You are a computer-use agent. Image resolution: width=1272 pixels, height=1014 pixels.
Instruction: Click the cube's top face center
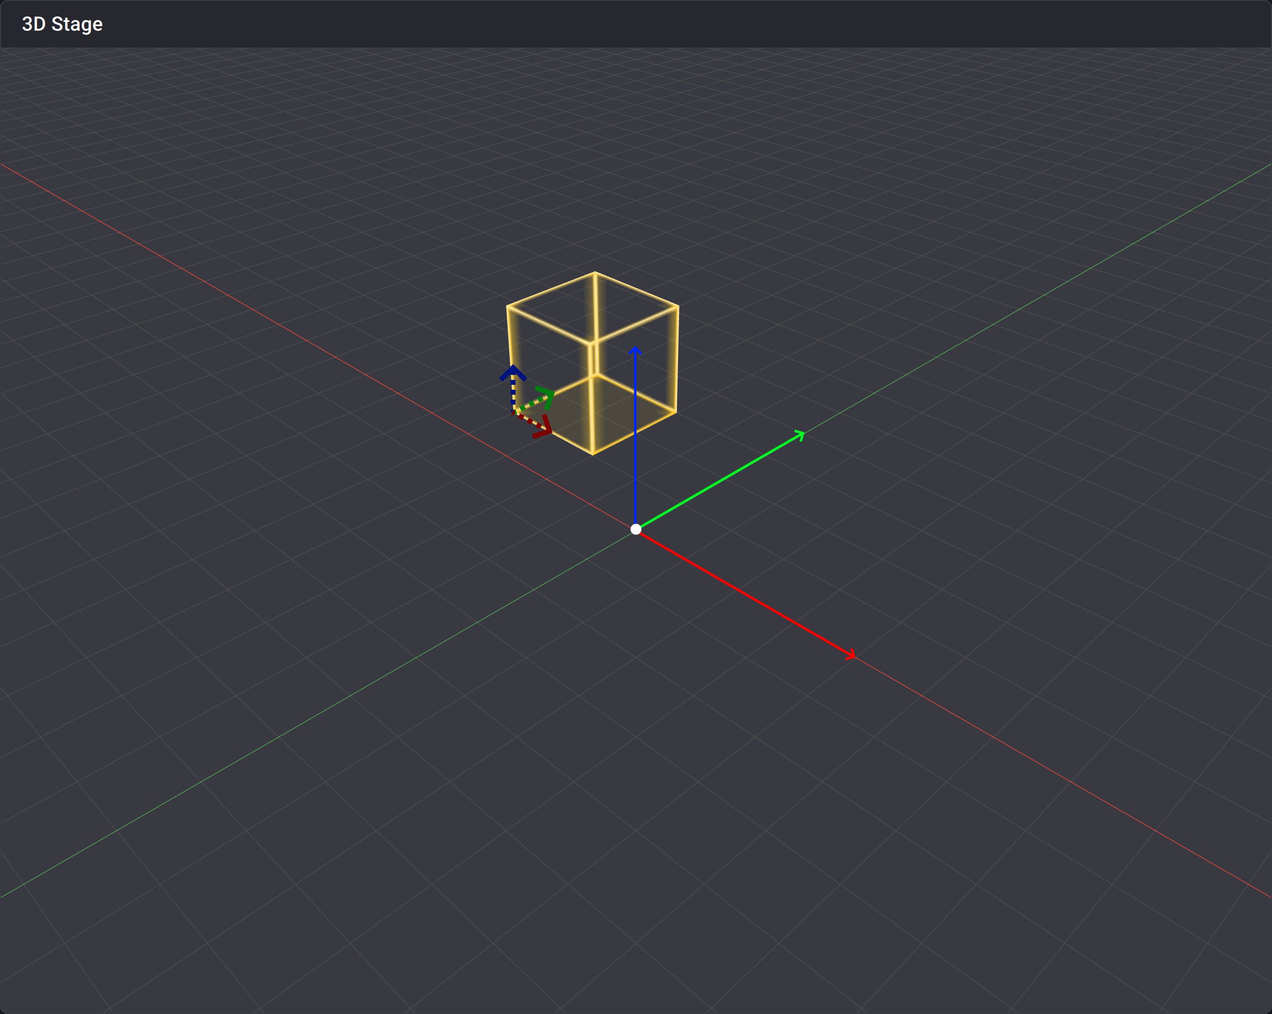[593, 307]
